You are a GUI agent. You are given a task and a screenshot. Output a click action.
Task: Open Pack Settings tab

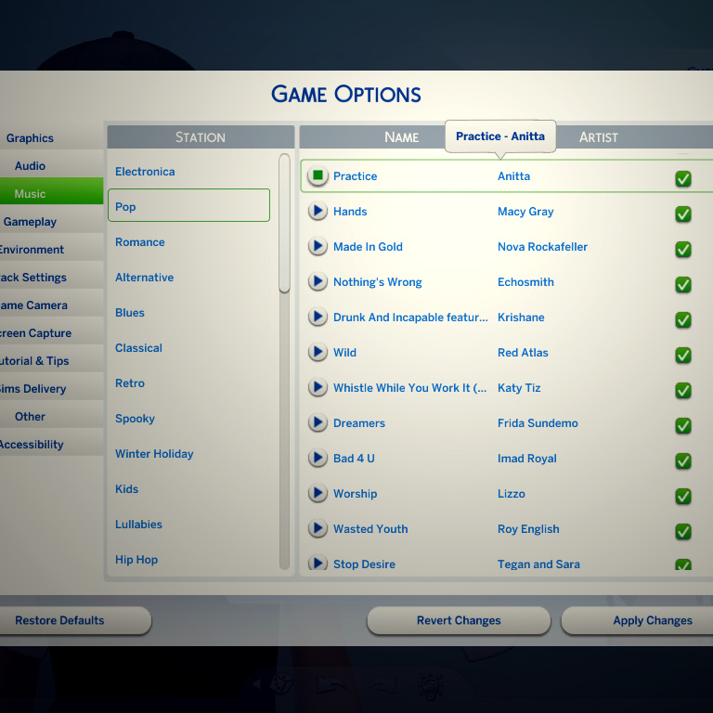[51, 277]
